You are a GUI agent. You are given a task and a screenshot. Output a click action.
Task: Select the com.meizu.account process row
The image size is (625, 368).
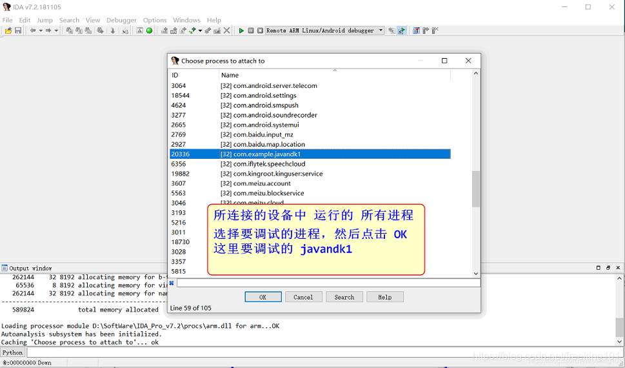[x=310, y=183]
